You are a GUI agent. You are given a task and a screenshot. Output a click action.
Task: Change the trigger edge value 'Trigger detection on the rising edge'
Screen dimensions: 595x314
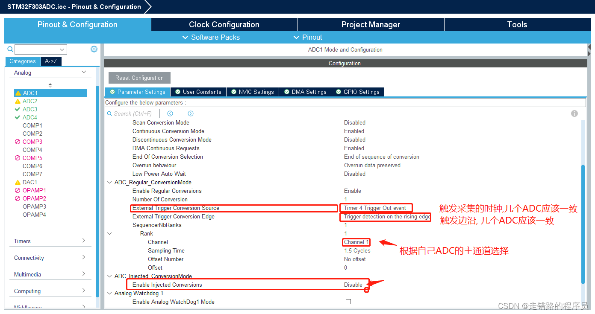387,216
